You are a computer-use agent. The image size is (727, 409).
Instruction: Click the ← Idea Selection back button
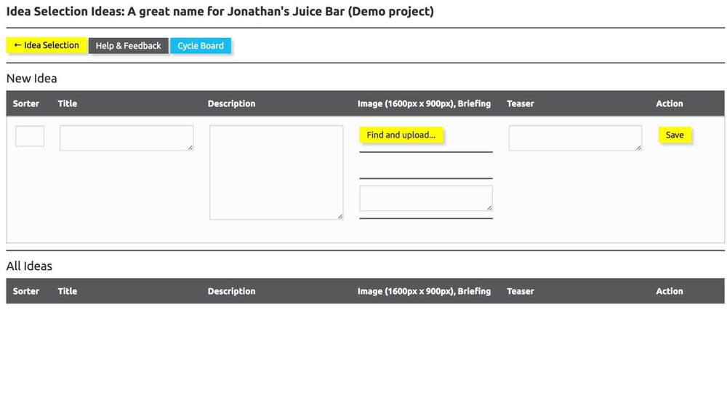47,45
